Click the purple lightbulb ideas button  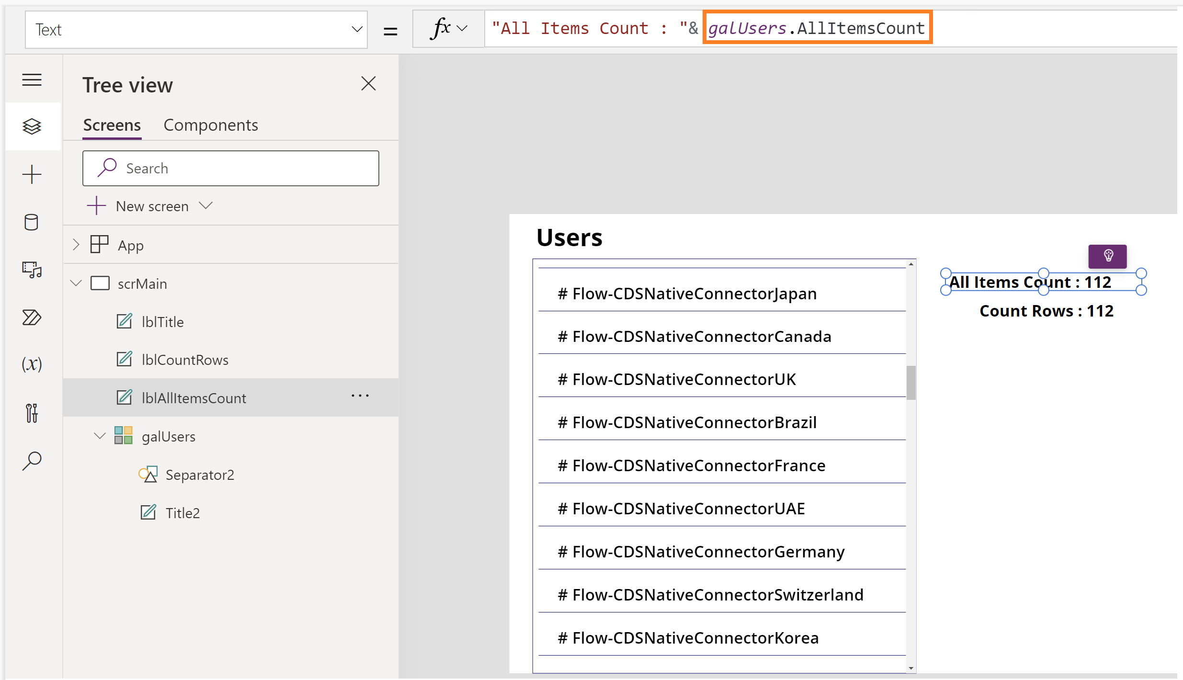click(x=1107, y=256)
